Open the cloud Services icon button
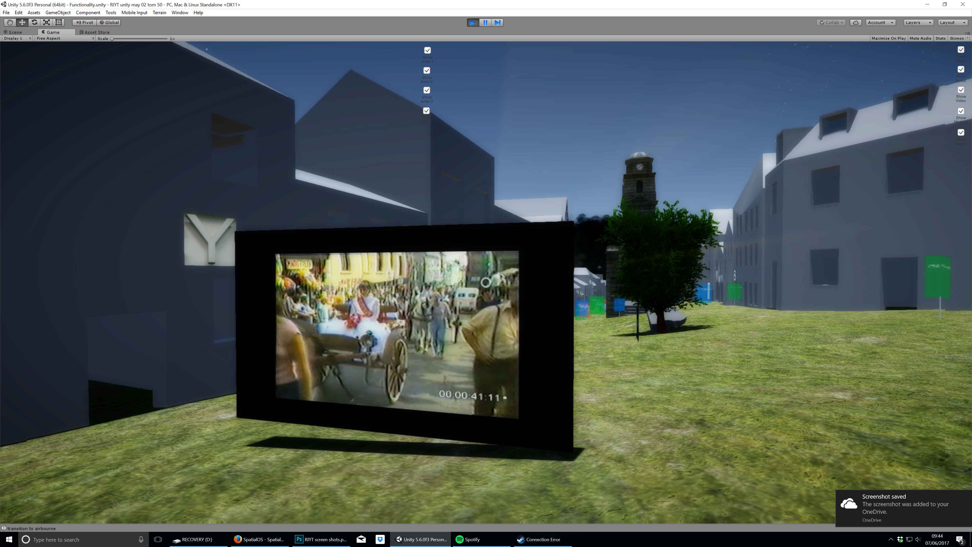The image size is (972, 547). (x=856, y=23)
